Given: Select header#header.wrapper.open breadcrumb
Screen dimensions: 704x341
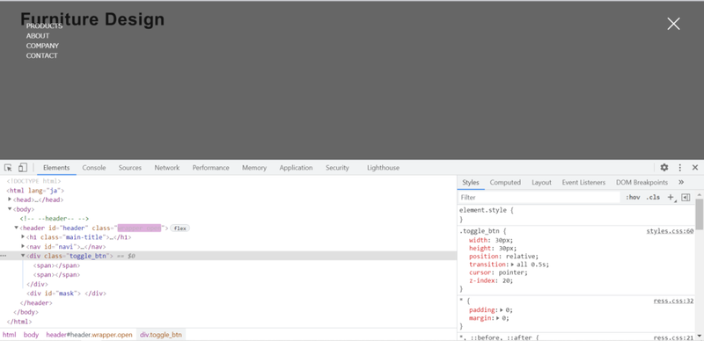Looking at the screenshot, I should 90,335.
